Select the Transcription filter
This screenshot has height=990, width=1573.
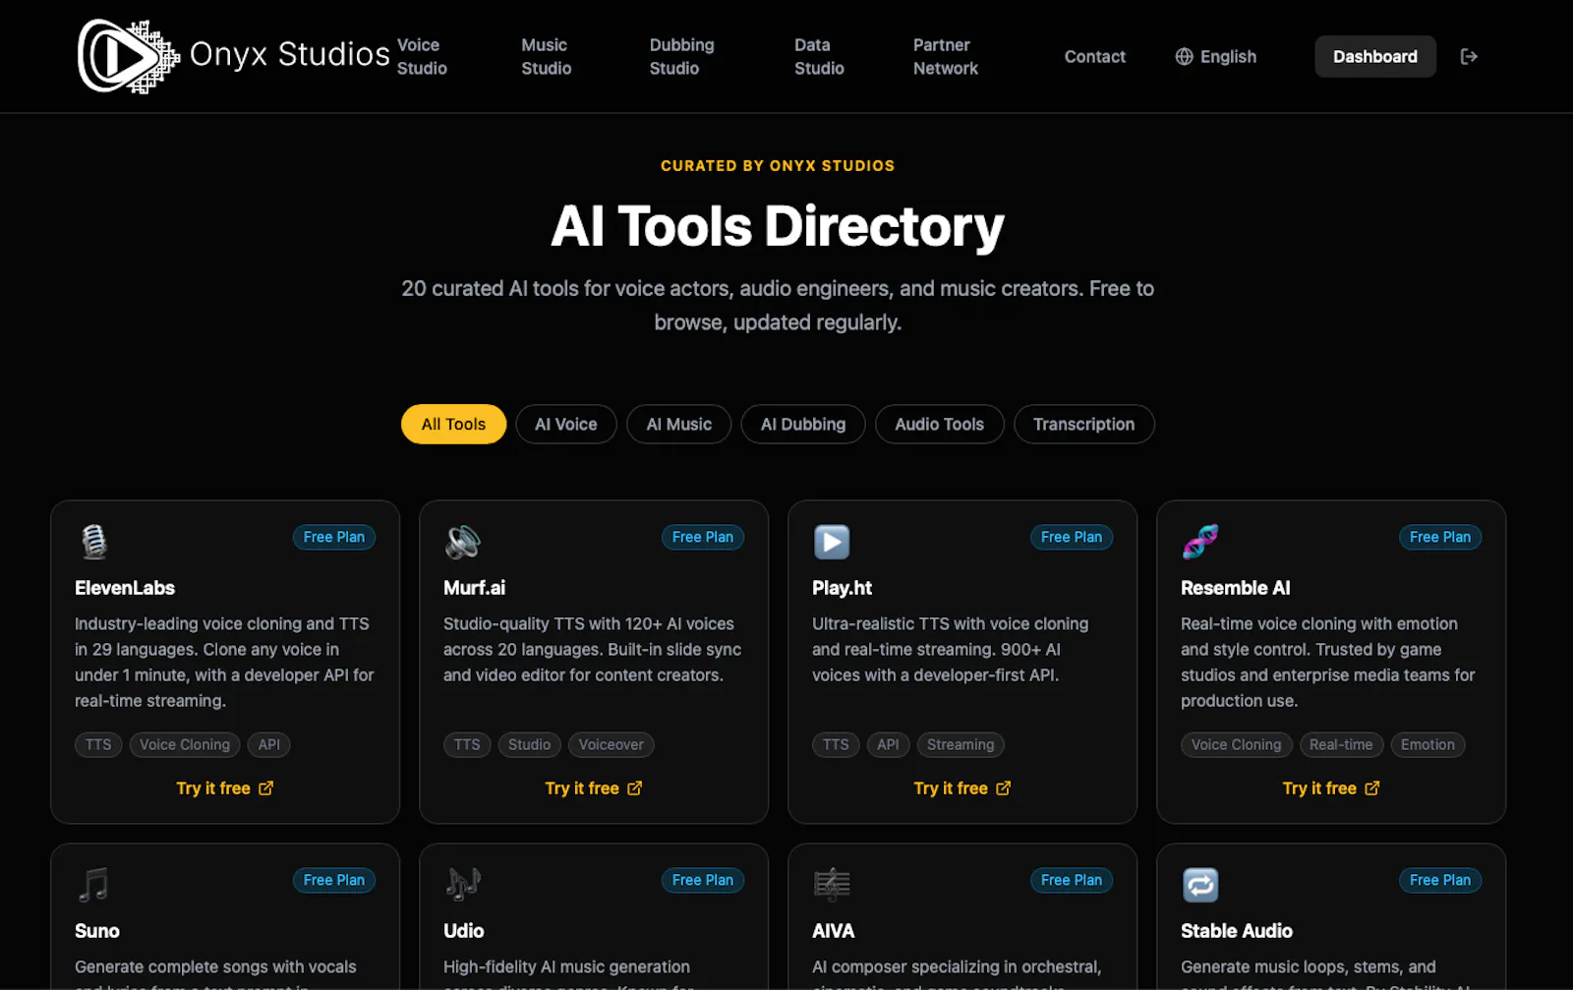(1083, 424)
